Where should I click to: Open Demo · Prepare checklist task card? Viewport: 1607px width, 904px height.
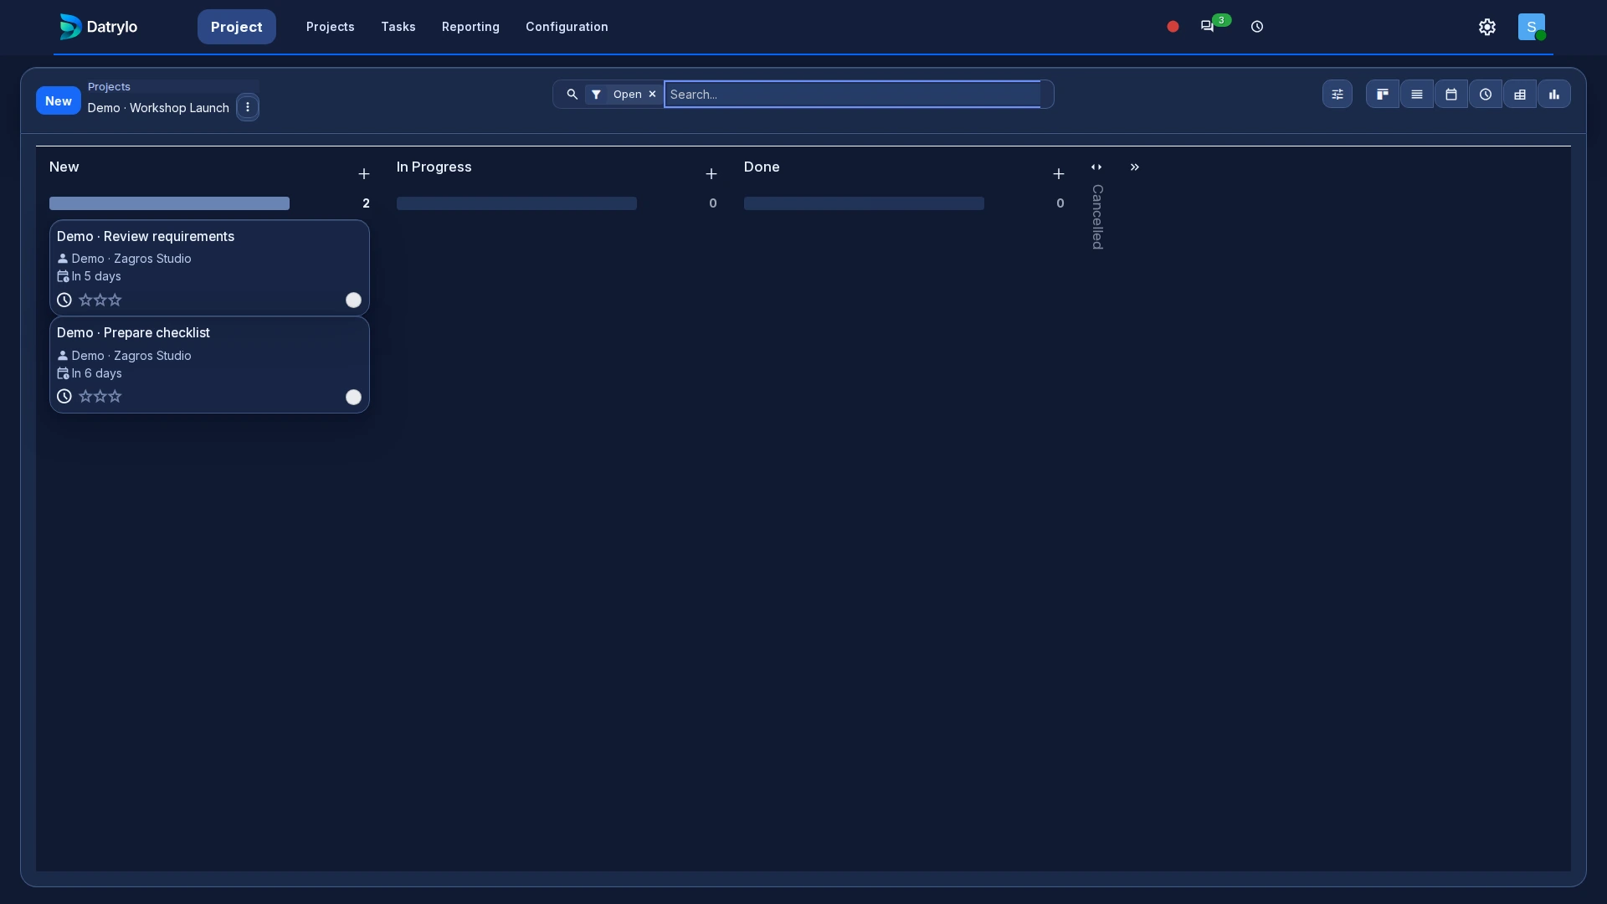tap(209, 365)
